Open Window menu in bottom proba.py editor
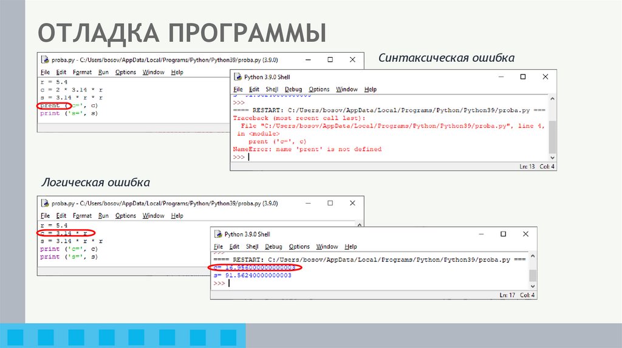 coord(153,216)
